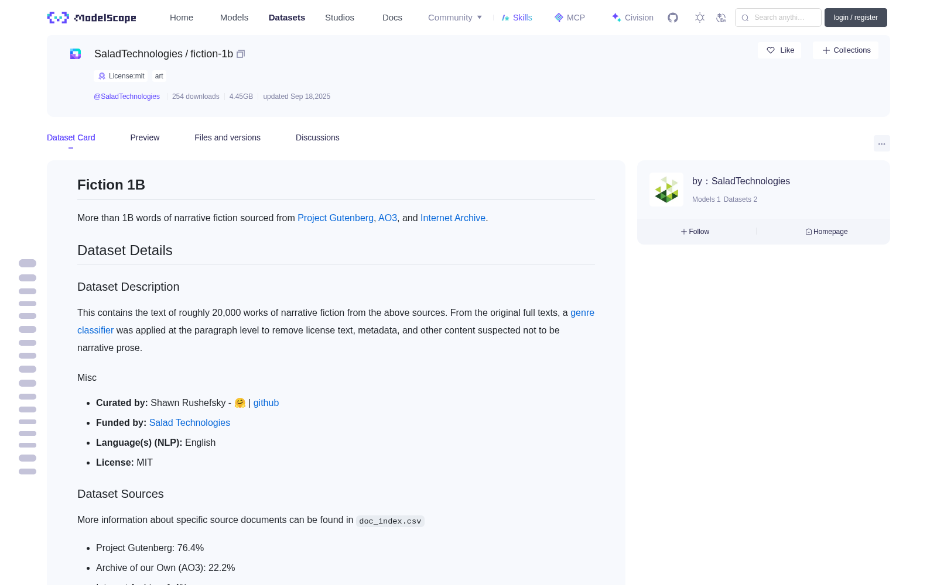Visit the SaladTechnologies Homepage

coord(826,232)
